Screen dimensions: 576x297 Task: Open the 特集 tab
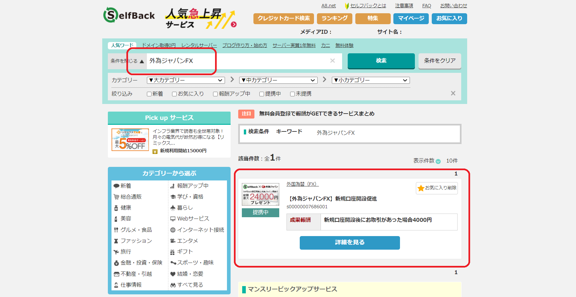373,19
